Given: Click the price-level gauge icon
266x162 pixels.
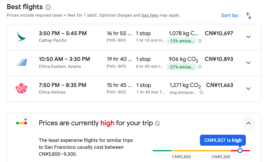Looking at the screenshot, I should click(22, 122).
